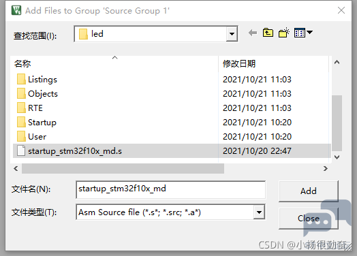Click the vertical scrollbar down arrow
The height and width of the screenshot is (256, 357).
click(337, 157)
